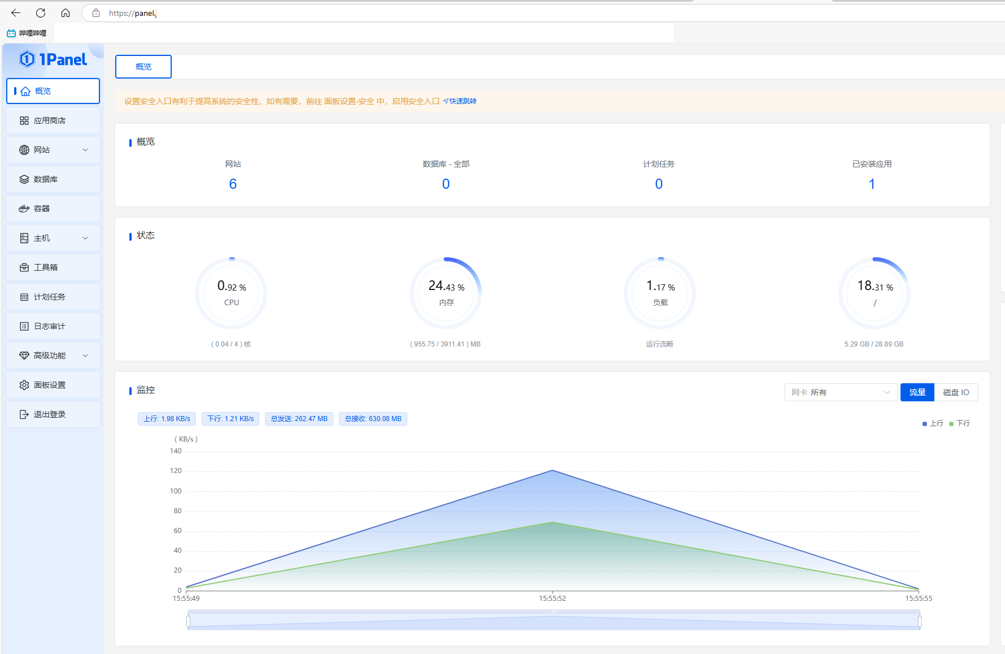Open the 网卡 所有 dropdown
1005x654 pixels.
[841, 392]
